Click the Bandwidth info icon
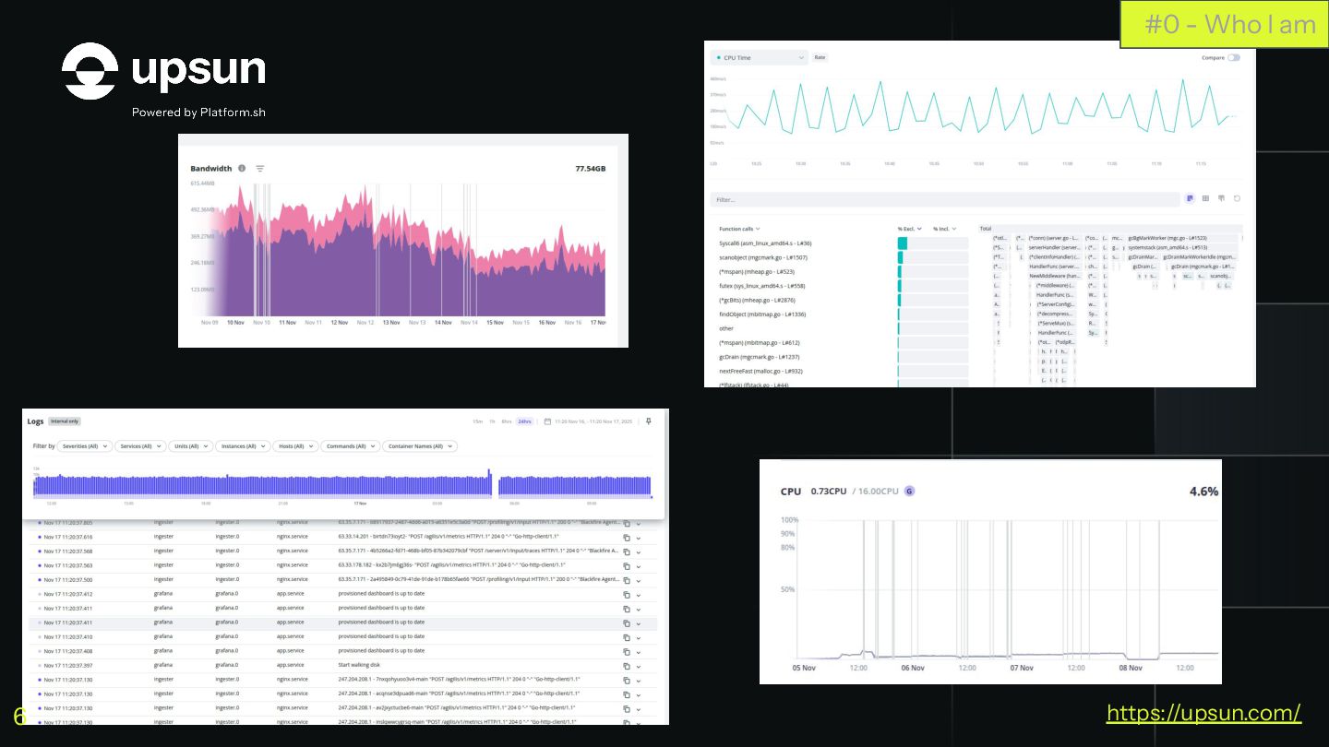1329x747 pixels. 242,169
